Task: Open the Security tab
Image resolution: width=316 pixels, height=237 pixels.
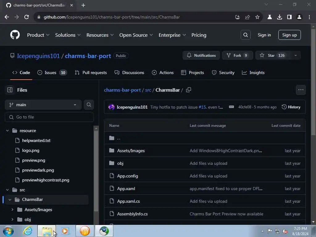Action: click(x=223, y=73)
